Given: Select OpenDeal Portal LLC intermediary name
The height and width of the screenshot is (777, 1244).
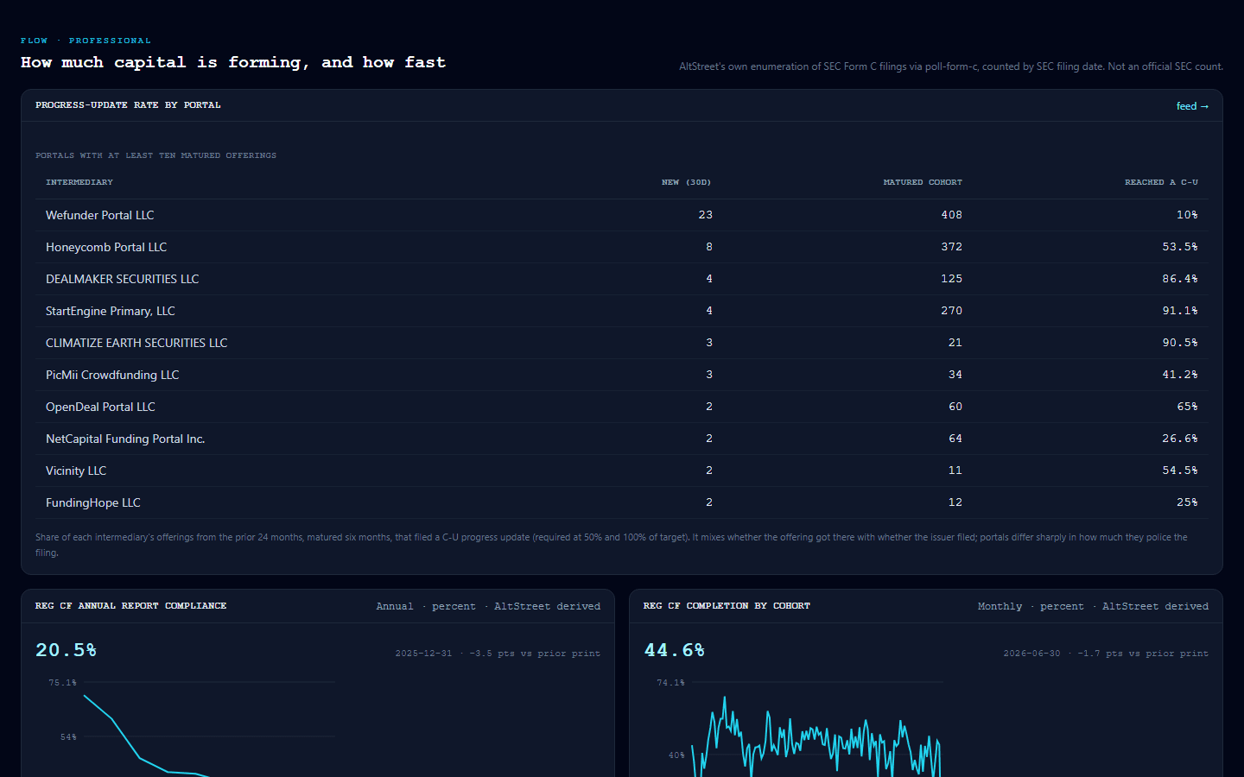Looking at the screenshot, I should tap(100, 407).
